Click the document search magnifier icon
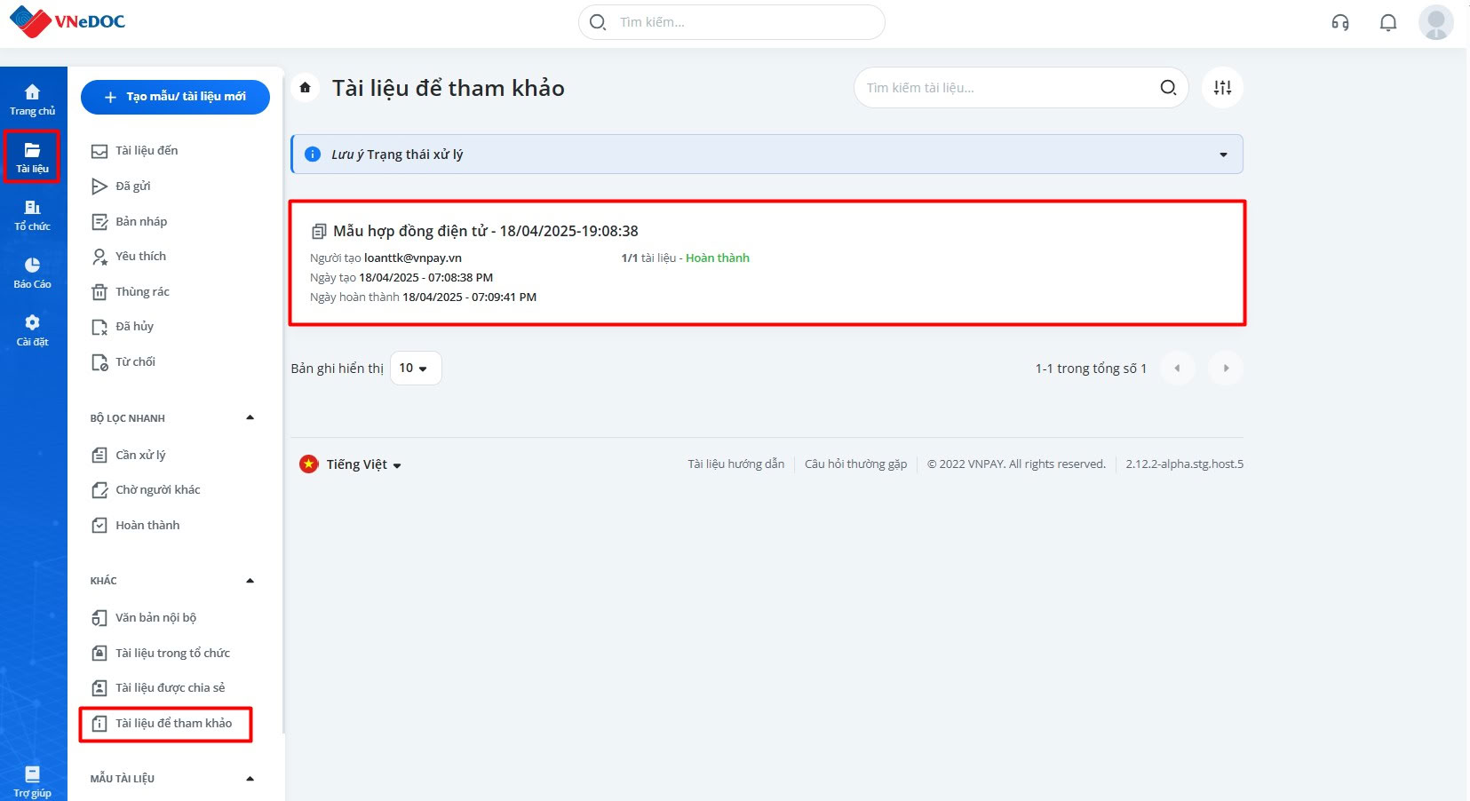Viewport: 1470px width, 801px height. [x=1168, y=87]
